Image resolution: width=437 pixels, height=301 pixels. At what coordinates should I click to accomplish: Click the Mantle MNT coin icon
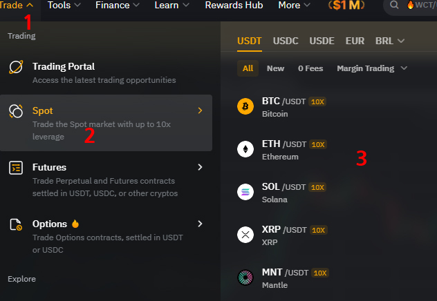pos(245,278)
